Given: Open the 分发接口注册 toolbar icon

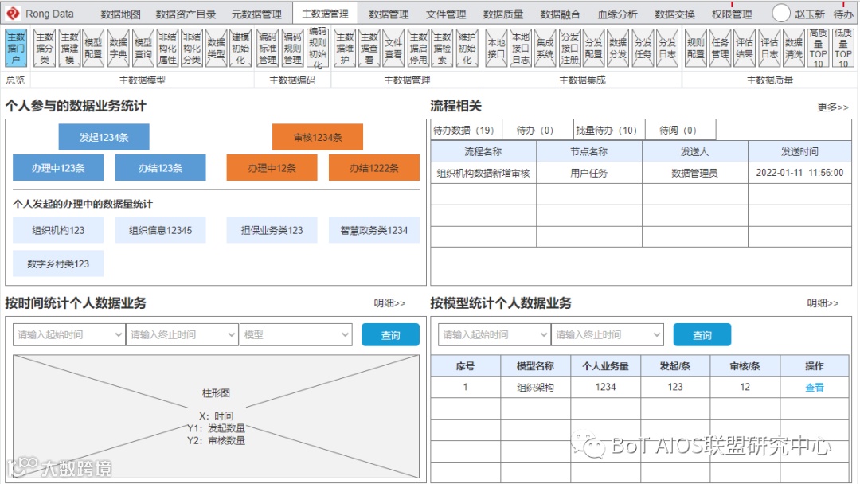Looking at the screenshot, I should (x=570, y=49).
